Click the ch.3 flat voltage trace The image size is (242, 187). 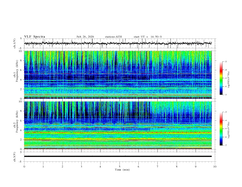pos(118,156)
